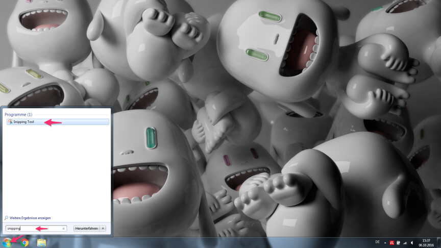The width and height of the screenshot is (441, 248).
Task: Clear the search box with the X
Action: click(63, 229)
